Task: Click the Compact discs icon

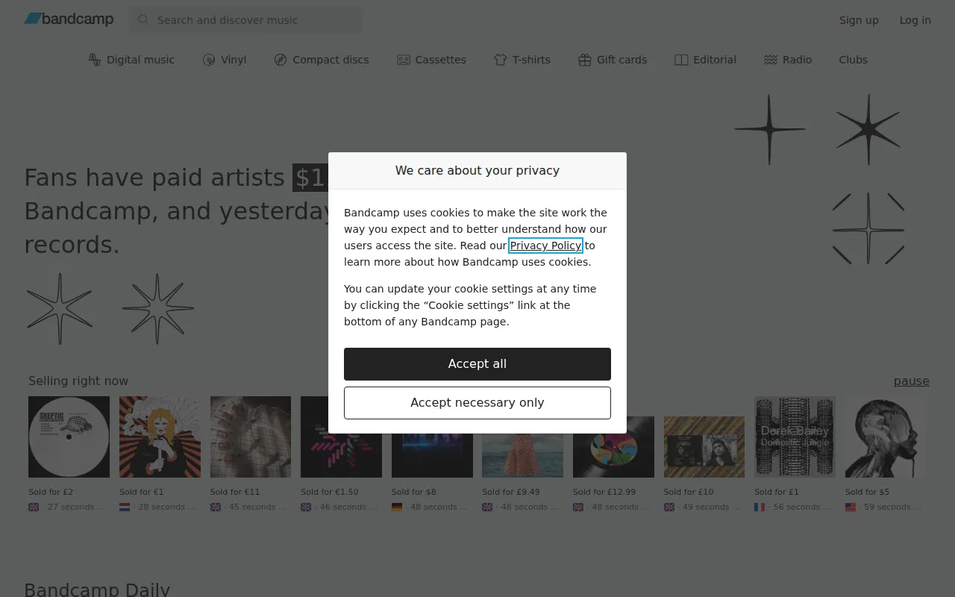Action: point(281,60)
